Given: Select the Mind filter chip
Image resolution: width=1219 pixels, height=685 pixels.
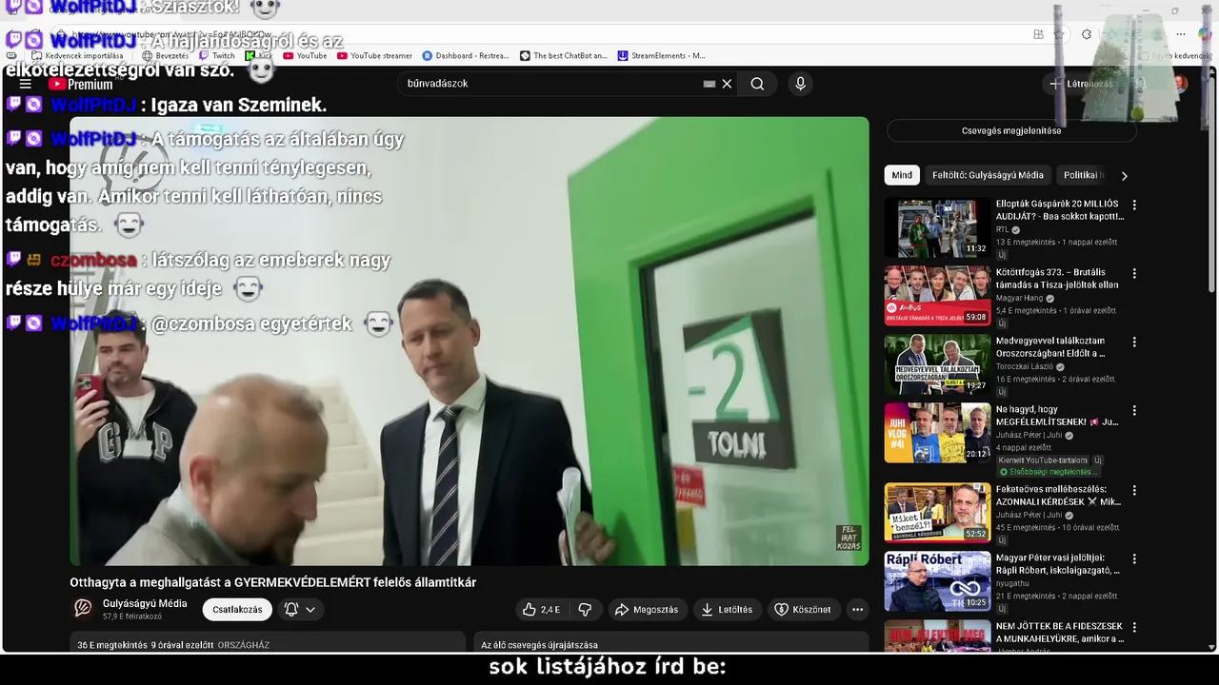Looking at the screenshot, I should (902, 175).
